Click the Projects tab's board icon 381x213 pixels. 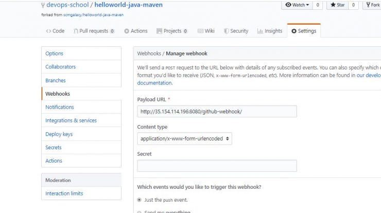point(159,31)
